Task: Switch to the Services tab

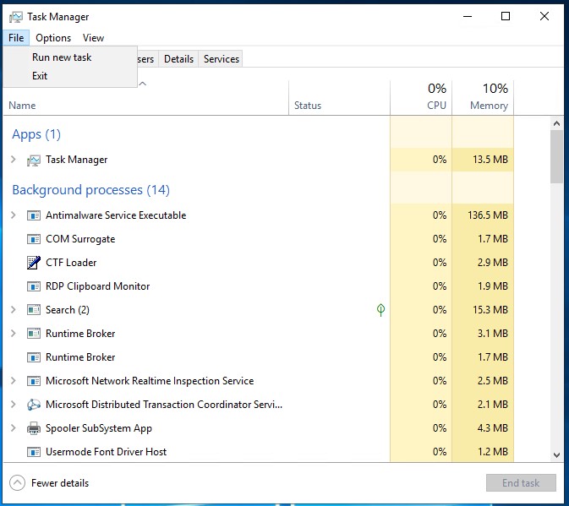Action: (x=221, y=59)
